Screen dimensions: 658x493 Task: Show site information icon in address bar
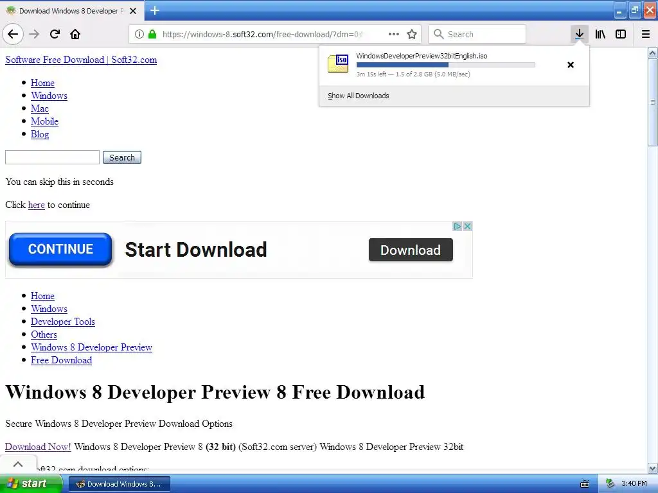139,34
